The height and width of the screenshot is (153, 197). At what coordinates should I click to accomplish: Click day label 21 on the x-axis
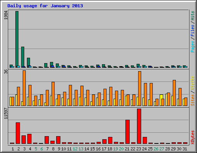tap(127, 149)
